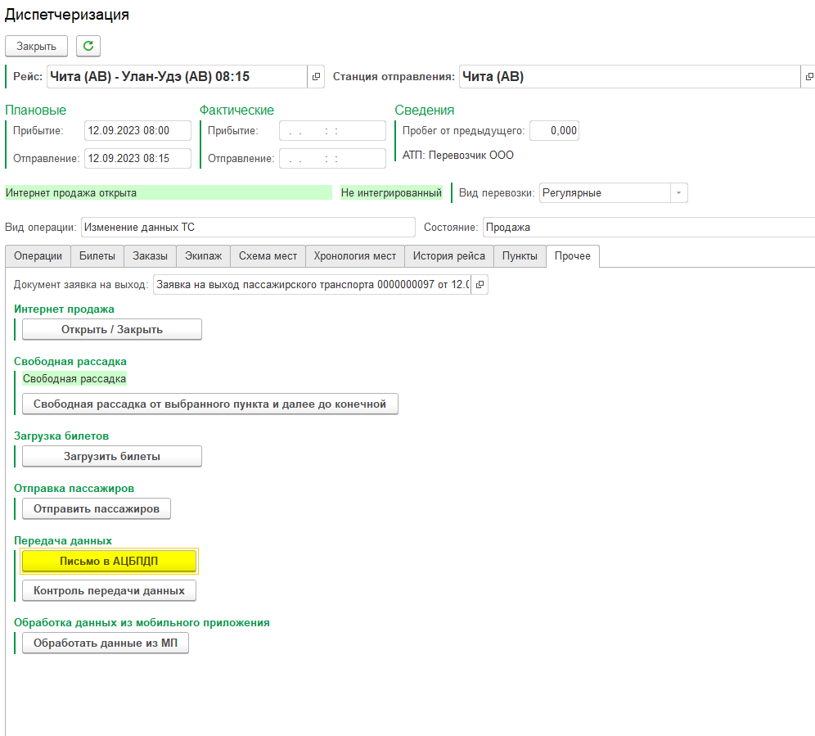Click the actual Отправление date field
Viewport: 815px width, 736px height.
(x=332, y=159)
